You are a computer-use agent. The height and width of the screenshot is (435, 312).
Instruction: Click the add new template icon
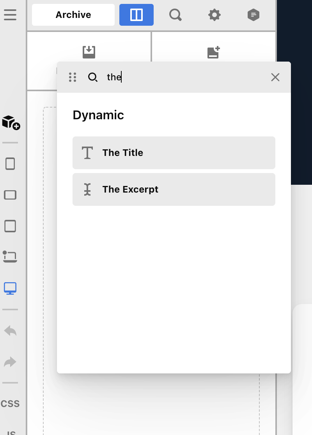(x=213, y=52)
